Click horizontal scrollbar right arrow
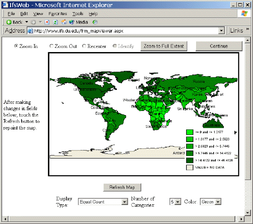 click(241, 219)
